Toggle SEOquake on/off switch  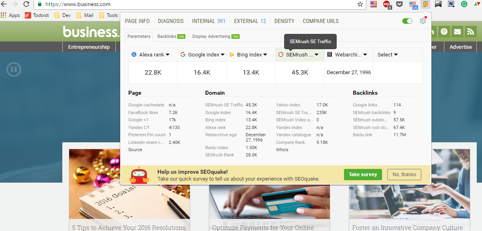click(x=407, y=21)
